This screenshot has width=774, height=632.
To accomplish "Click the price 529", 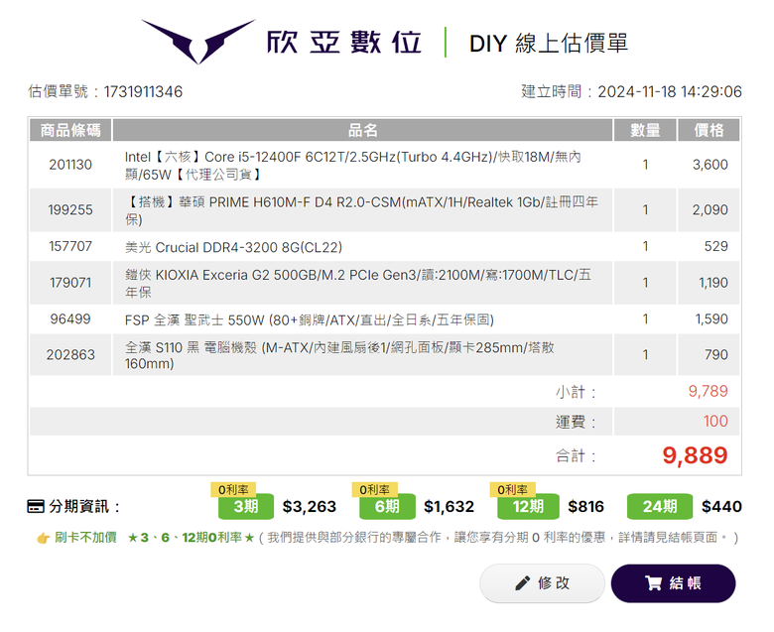I will pyautogui.click(x=716, y=246).
